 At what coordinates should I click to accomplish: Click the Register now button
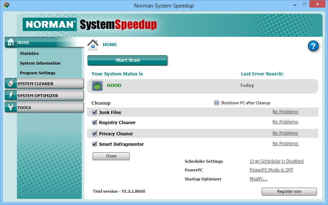289,191
